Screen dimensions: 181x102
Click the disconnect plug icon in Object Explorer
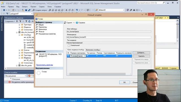[20, 21]
